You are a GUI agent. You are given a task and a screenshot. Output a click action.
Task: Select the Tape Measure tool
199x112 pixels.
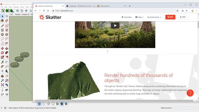point(2,62)
